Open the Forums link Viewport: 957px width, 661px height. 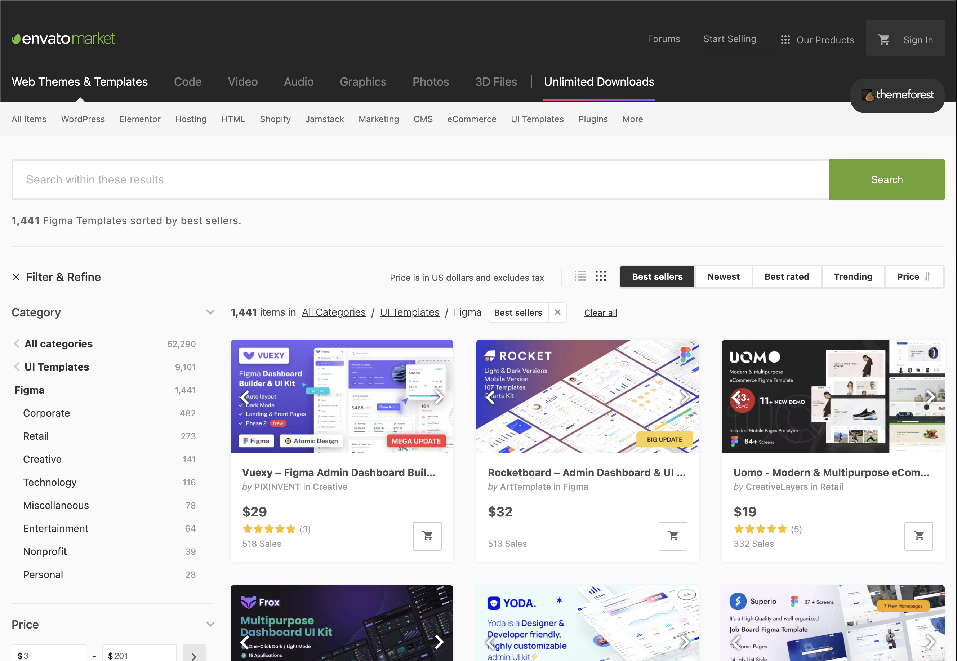pos(664,39)
